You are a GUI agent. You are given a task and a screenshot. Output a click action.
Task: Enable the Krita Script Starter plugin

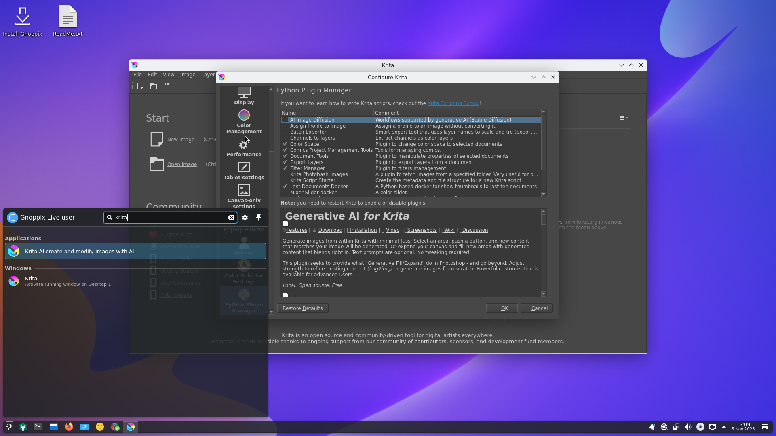pos(285,180)
